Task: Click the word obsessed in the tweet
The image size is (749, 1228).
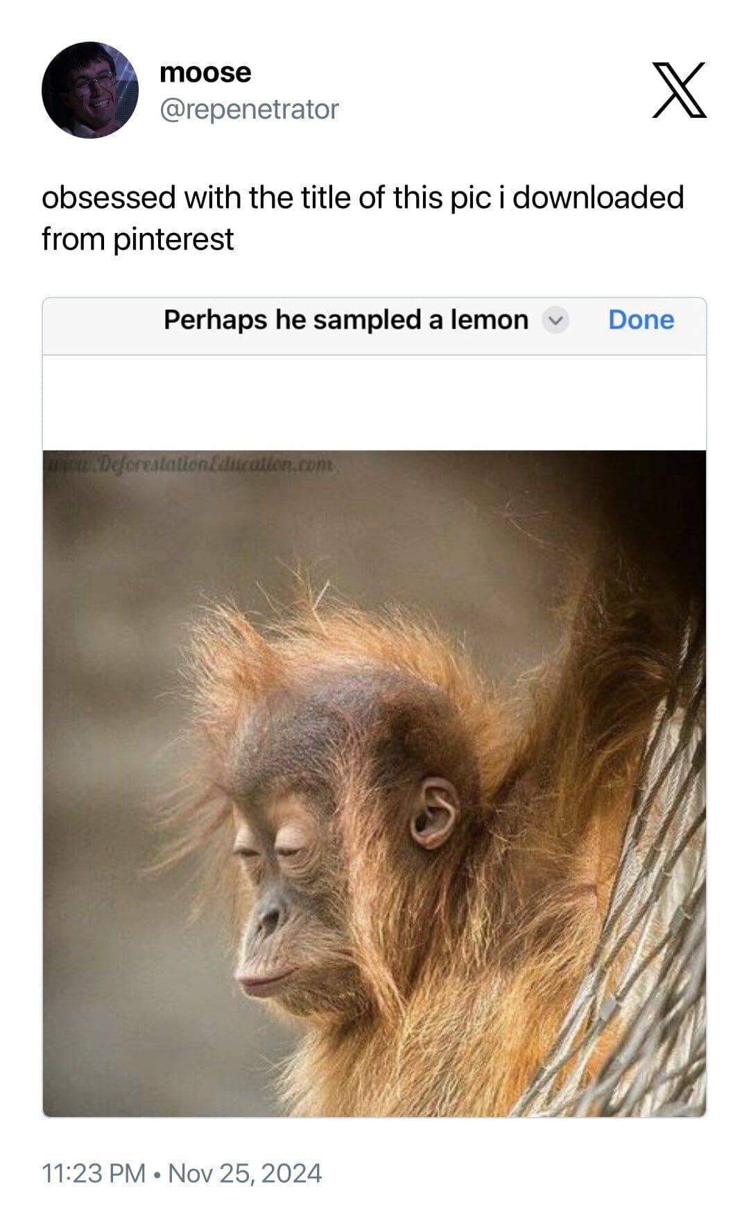Action: [x=109, y=198]
